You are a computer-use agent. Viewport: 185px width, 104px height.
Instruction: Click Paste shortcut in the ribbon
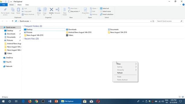(x=28, y=14)
